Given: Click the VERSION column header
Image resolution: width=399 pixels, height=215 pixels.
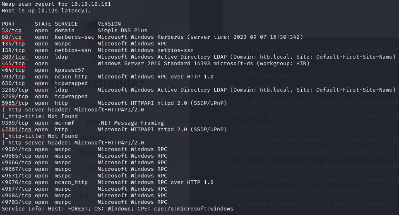Looking at the screenshot, I should (x=109, y=24).
